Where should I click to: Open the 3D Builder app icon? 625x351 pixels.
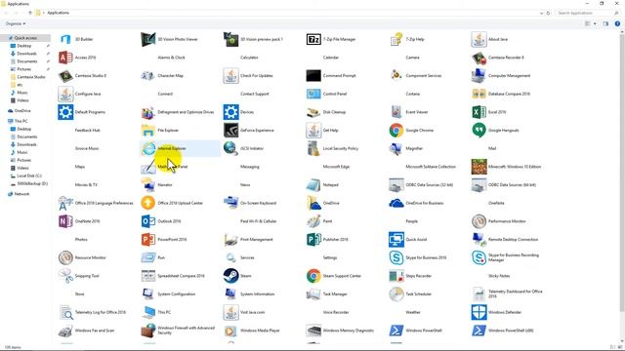65,39
